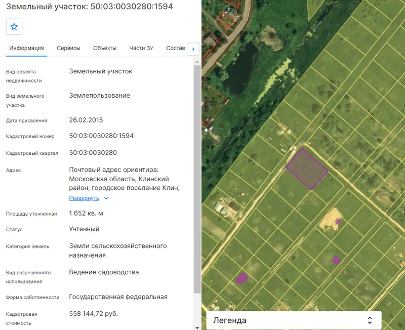405x330 pixels.
Task: Add parcel to favorites with star icon
Action: click(x=14, y=27)
